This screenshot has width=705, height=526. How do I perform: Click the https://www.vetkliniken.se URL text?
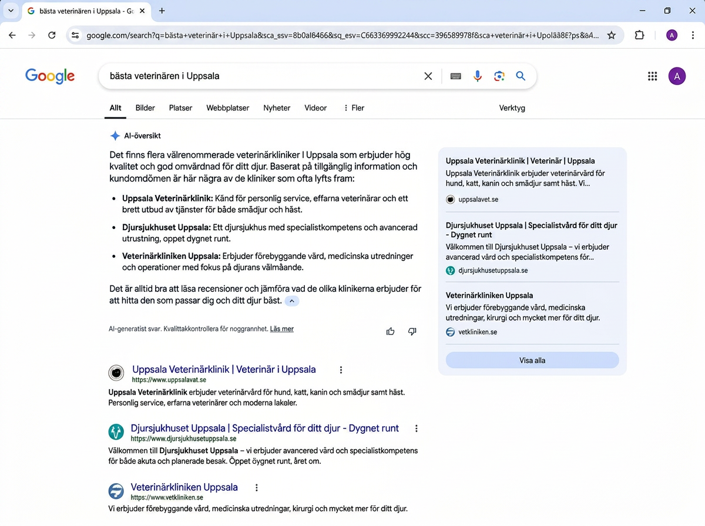(167, 497)
